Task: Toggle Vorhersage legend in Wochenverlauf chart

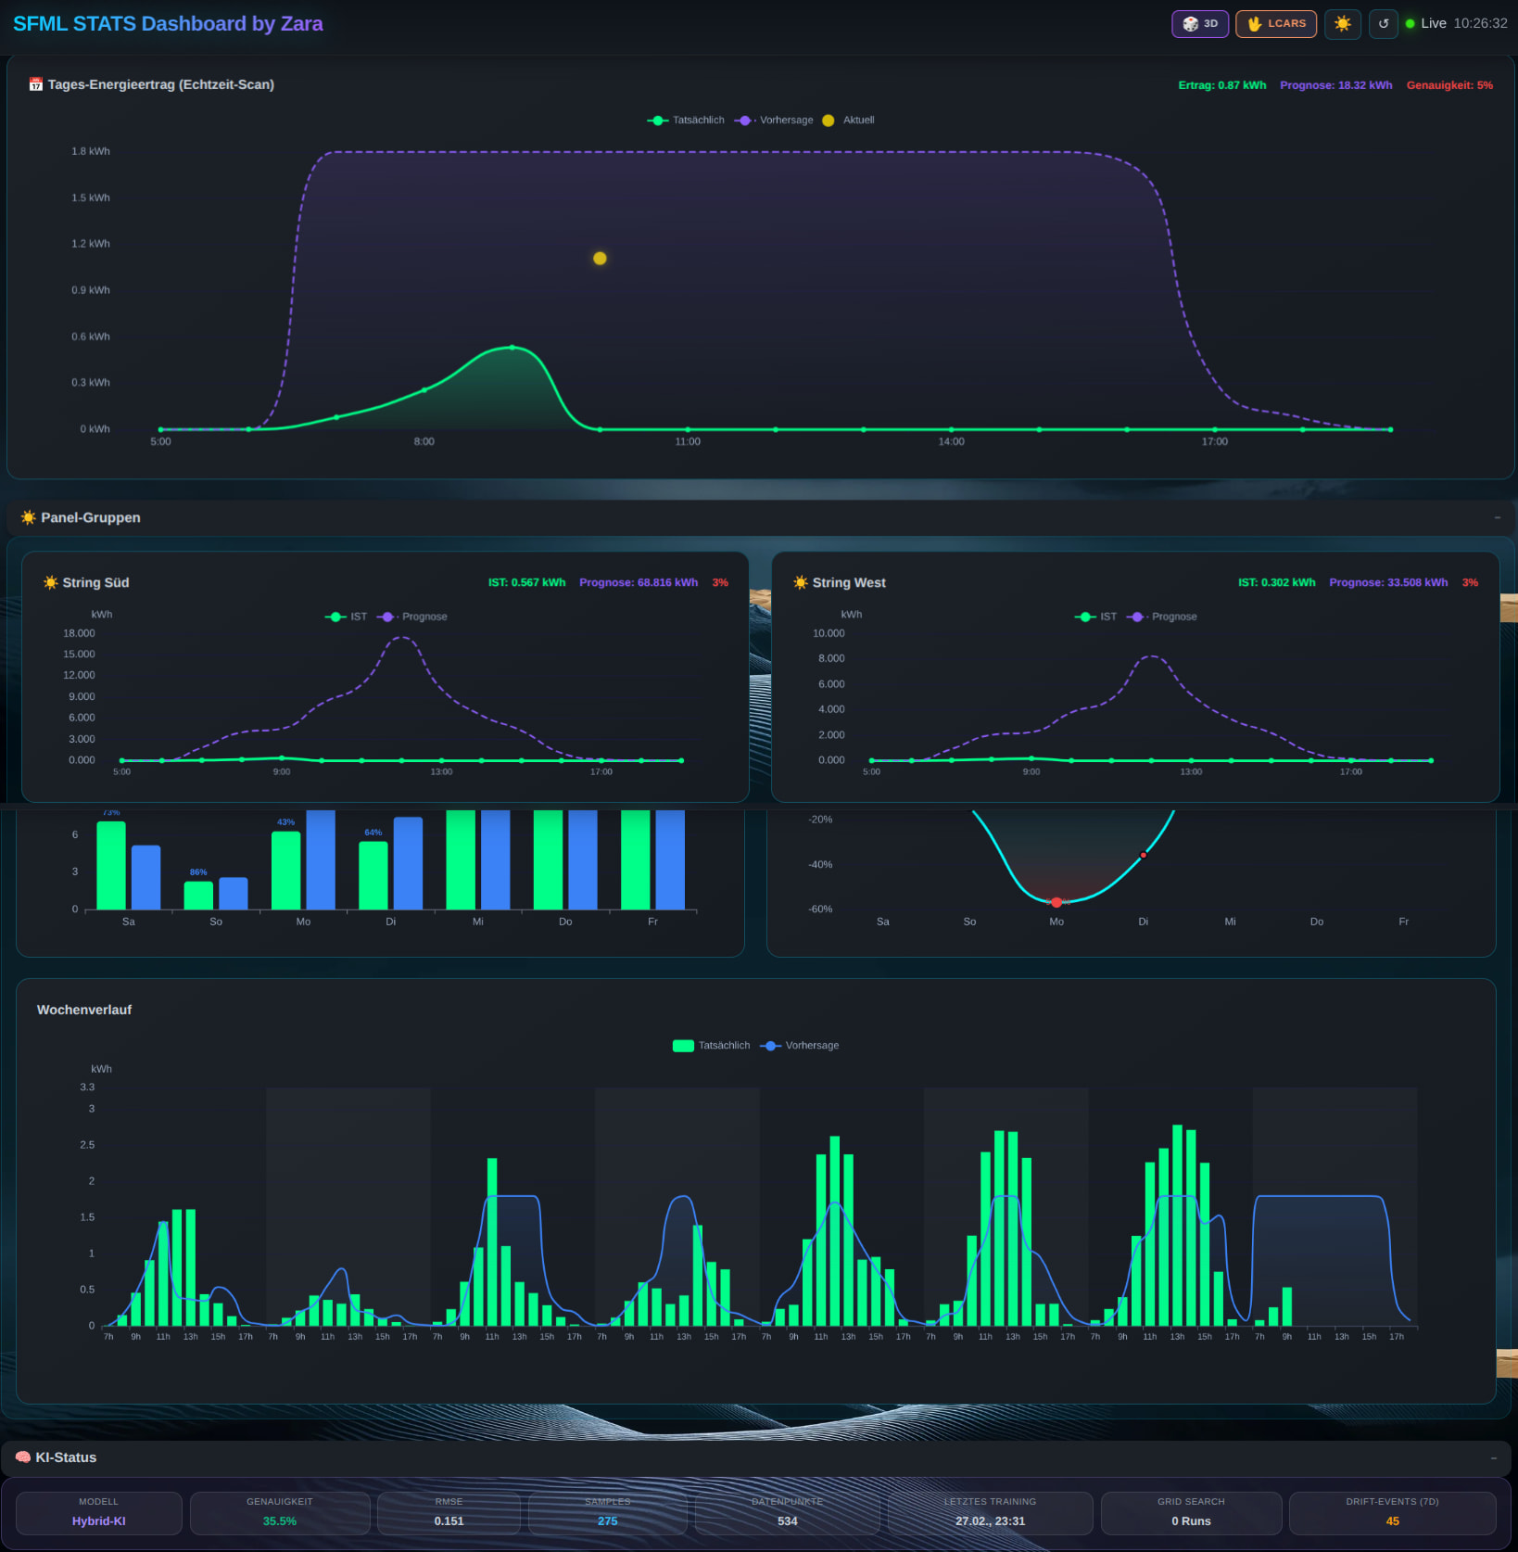Action: 801,1046
